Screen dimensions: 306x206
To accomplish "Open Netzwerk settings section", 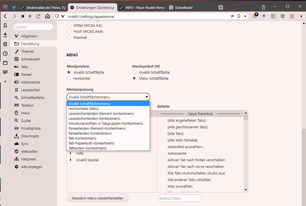I will [33, 159].
